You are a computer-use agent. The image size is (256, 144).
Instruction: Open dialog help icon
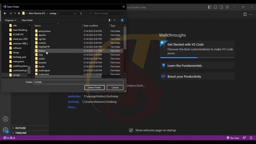(x=122, y=20)
